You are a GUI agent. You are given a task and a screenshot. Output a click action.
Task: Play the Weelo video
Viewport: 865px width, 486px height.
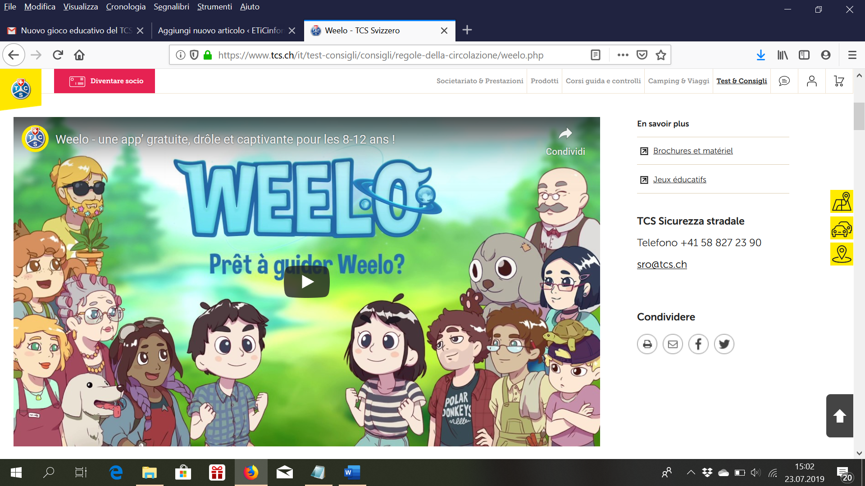tap(307, 282)
